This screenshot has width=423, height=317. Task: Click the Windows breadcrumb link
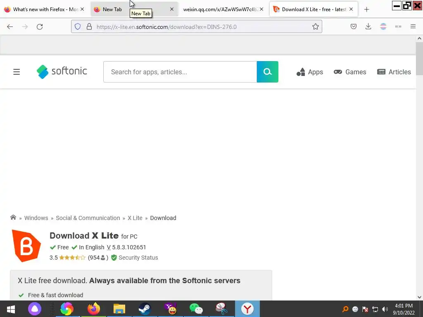[36, 218]
